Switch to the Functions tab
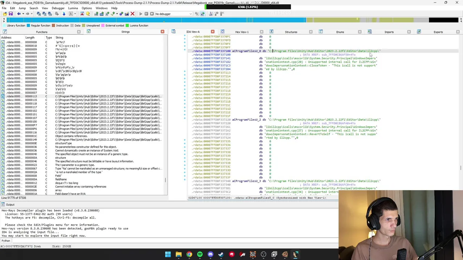 click(x=42, y=32)
